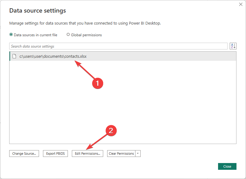Sort data sources with the A-Z icon

click(233, 46)
